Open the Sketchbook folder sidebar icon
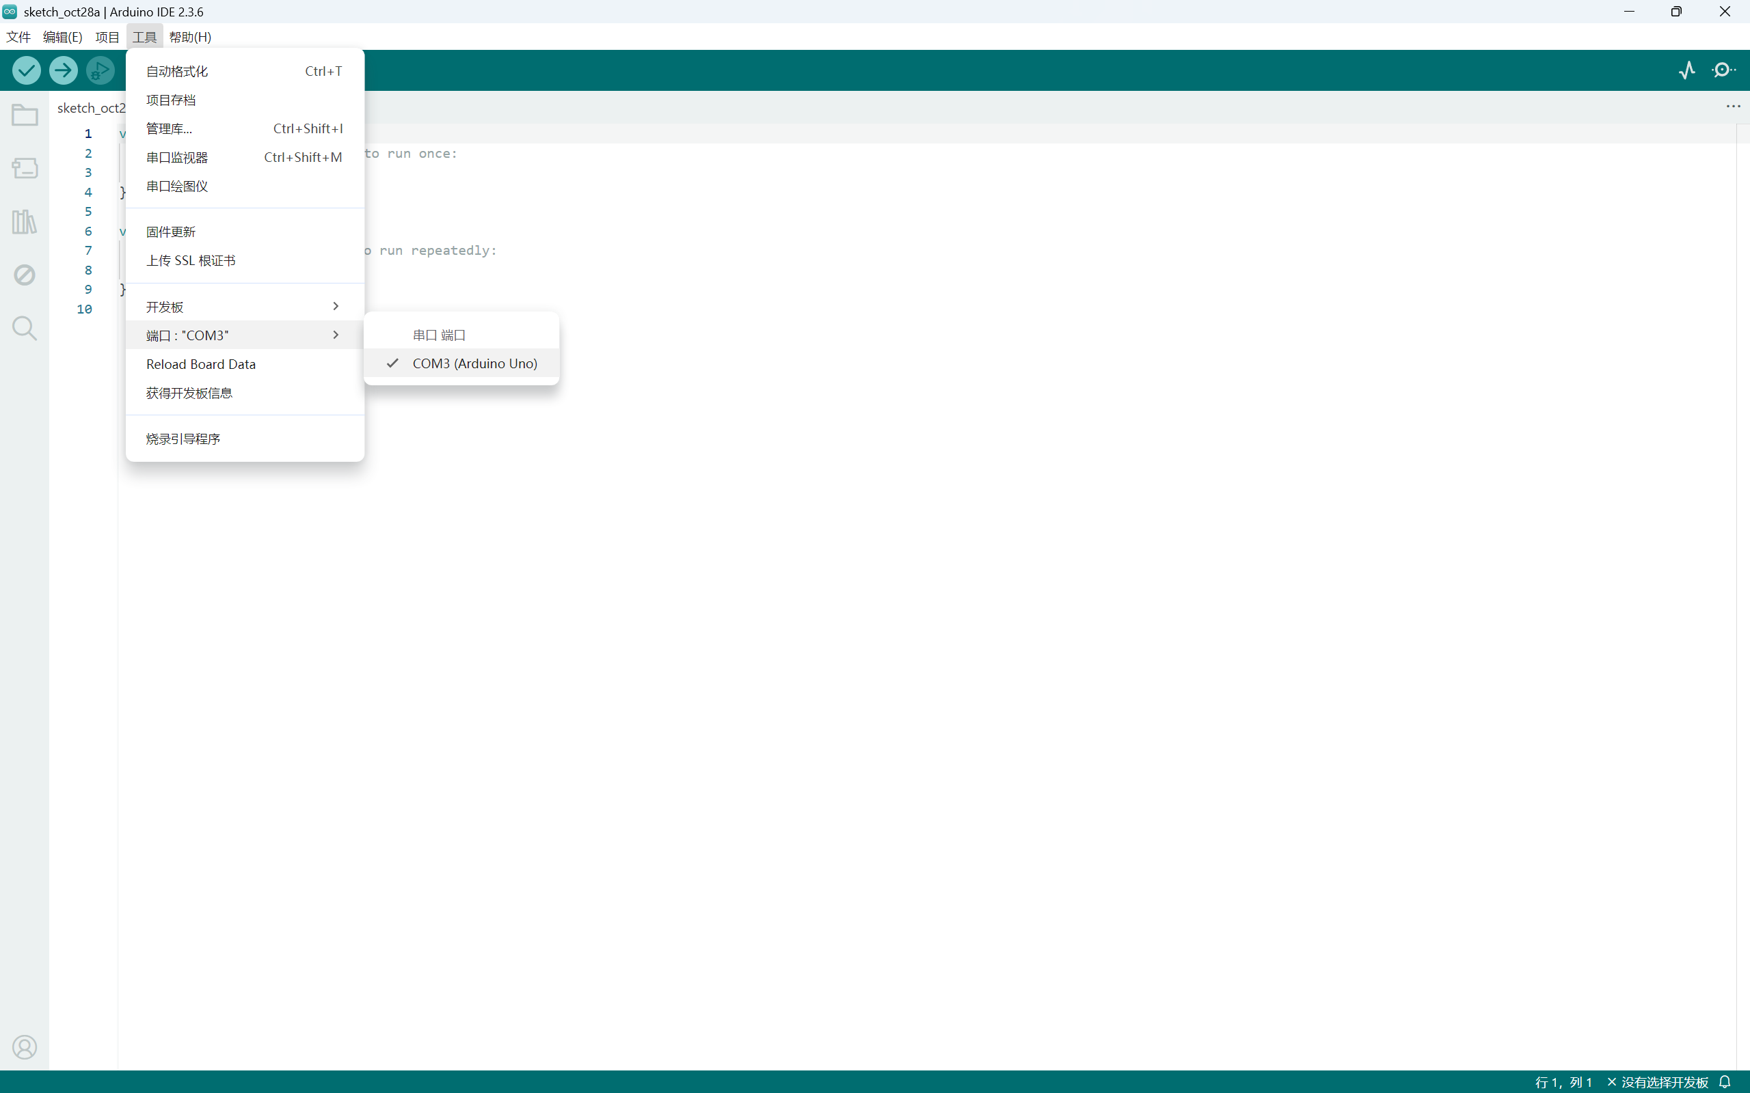The height and width of the screenshot is (1093, 1750). pos(25,115)
